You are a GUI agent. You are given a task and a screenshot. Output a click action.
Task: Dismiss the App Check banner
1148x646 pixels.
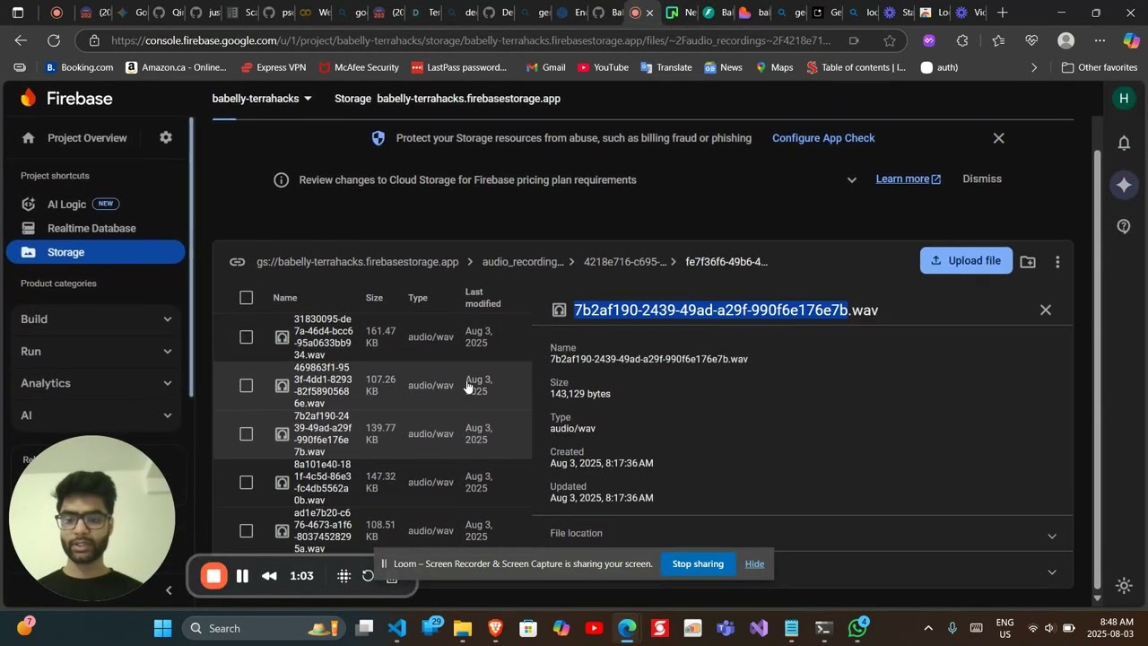[x=999, y=138]
